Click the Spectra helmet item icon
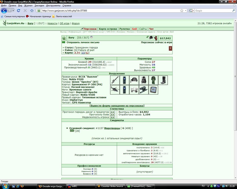 click(x=134, y=80)
